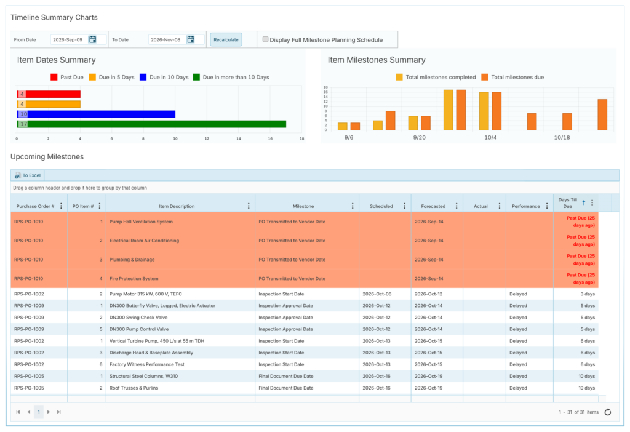Go to the first grid page
Viewport: 630px width, 432px height.
tap(18, 412)
